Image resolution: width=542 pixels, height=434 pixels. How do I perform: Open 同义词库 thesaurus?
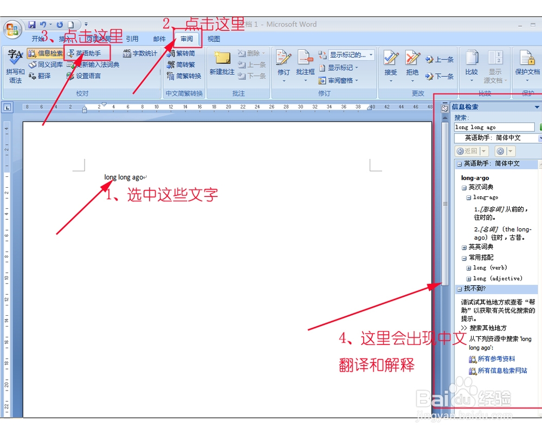[x=46, y=65]
